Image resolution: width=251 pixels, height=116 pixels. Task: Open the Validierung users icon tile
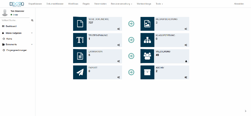coord(147,56)
